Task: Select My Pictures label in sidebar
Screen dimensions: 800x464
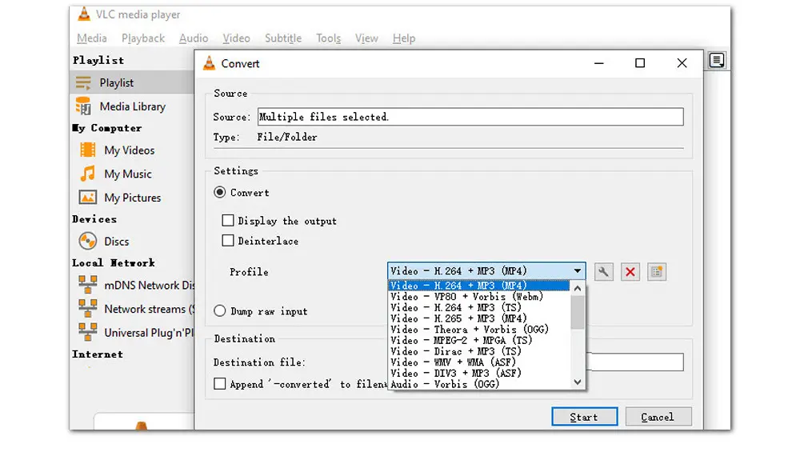Action: click(133, 198)
